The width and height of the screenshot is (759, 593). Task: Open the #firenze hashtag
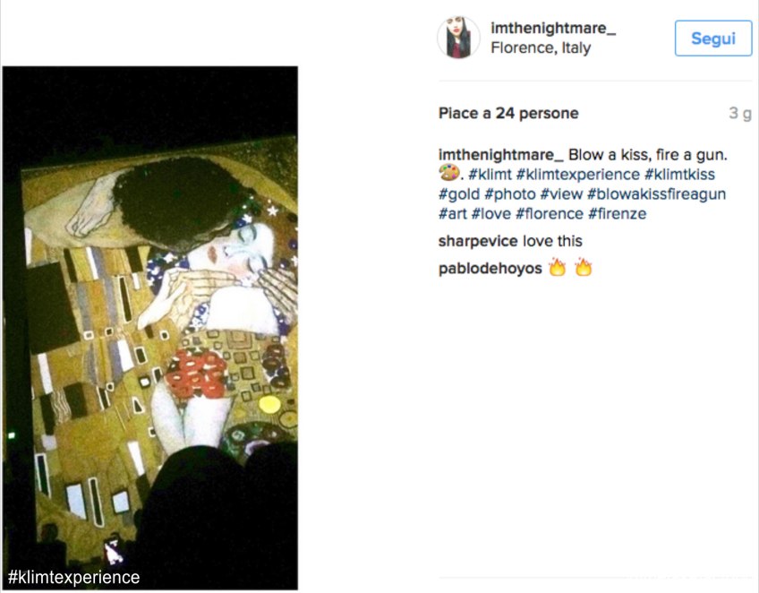pyautogui.click(x=618, y=214)
